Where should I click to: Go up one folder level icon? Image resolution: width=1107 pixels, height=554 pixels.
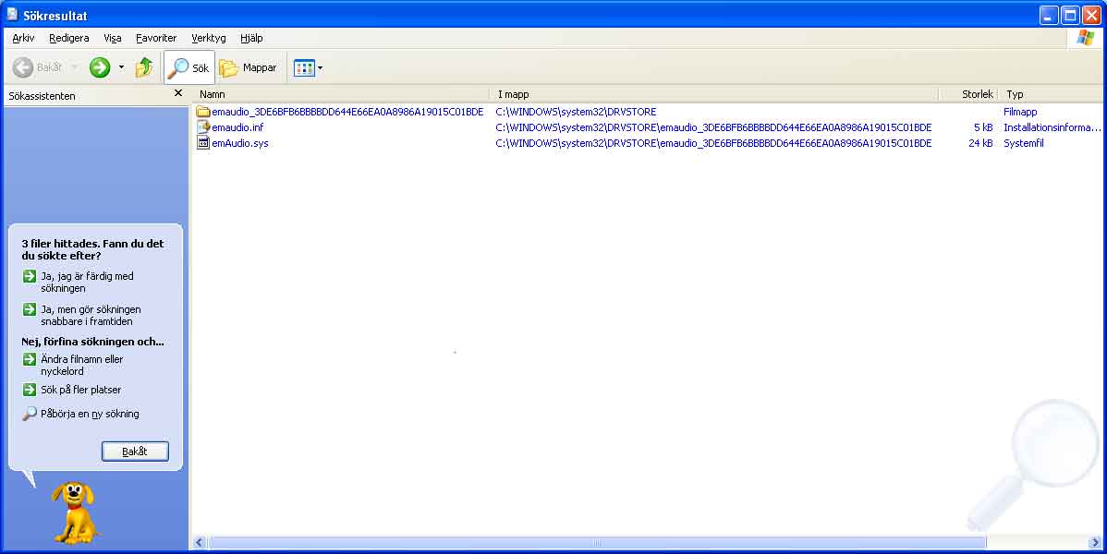point(144,67)
